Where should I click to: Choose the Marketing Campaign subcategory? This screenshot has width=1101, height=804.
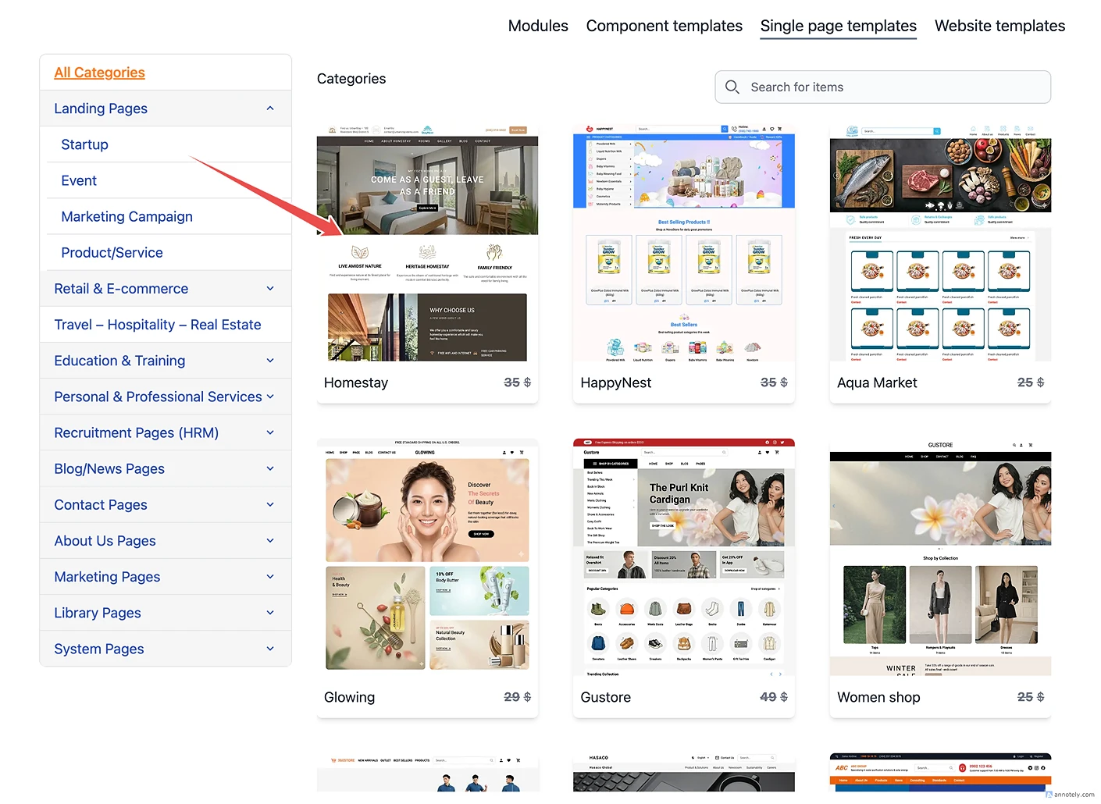(x=126, y=216)
